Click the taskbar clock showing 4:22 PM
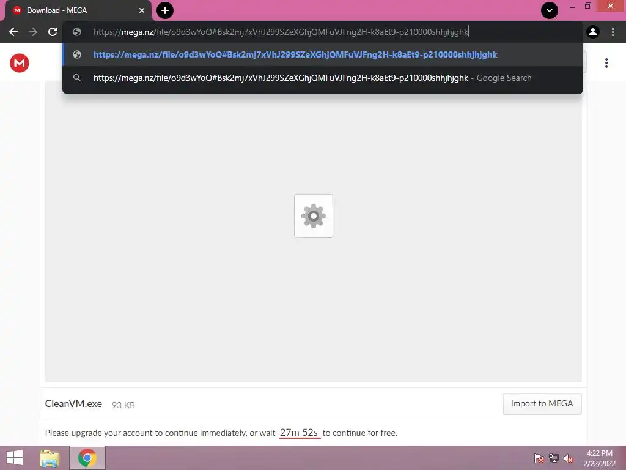Viewport: 626px width, 470px height. 599,458
